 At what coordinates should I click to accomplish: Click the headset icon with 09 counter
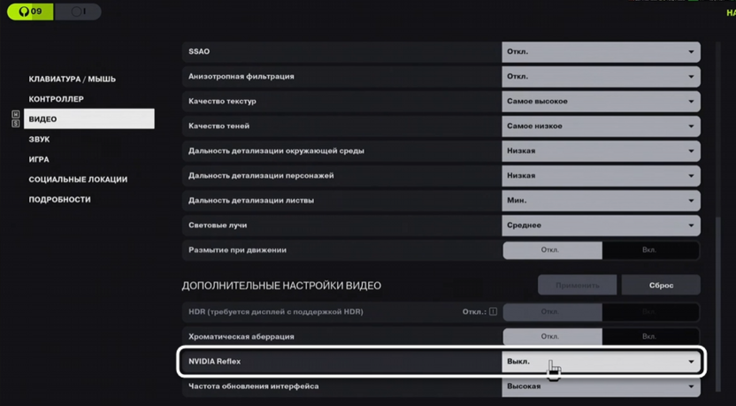coord(30,11)
